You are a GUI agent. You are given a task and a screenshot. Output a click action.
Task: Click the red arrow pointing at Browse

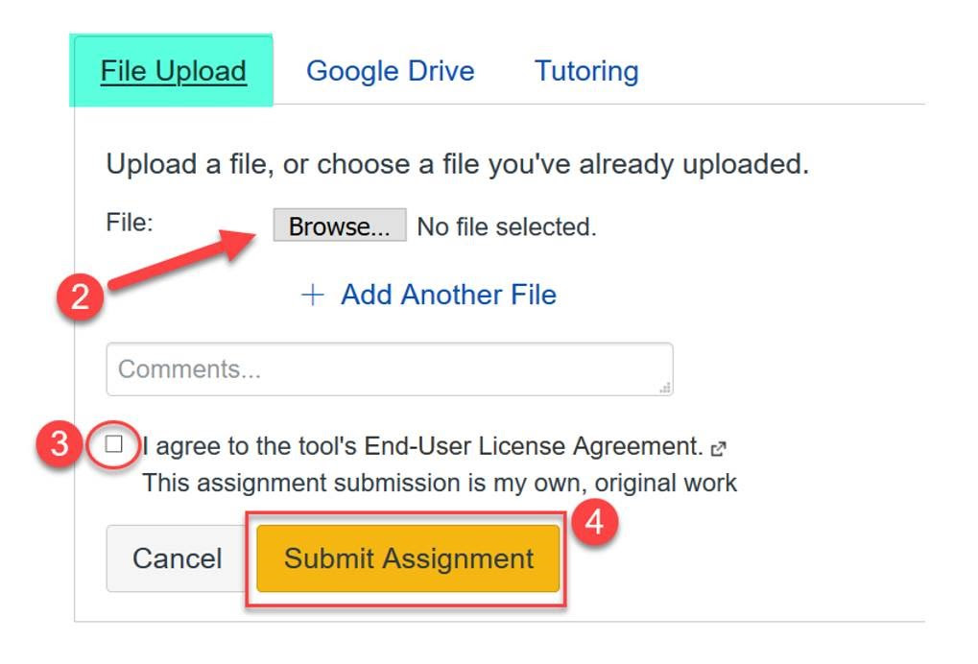[x=182, y=259]
